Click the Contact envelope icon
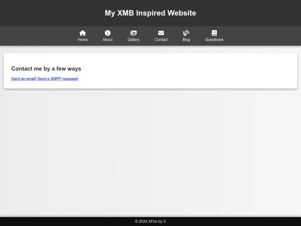This screenshot has width=301, height=226. (x=161, y=33)
